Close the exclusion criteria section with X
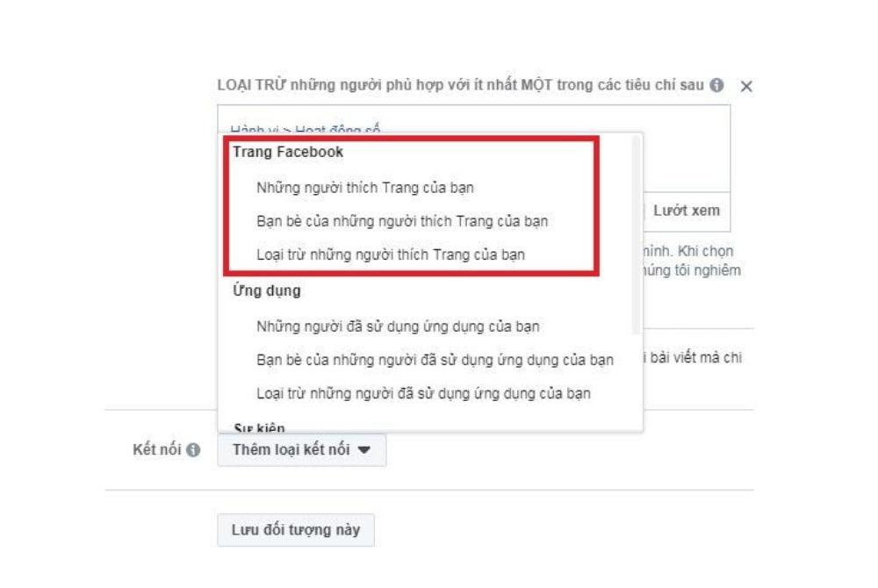Viewport: 878px width, 588px height. tap(745, 86)
